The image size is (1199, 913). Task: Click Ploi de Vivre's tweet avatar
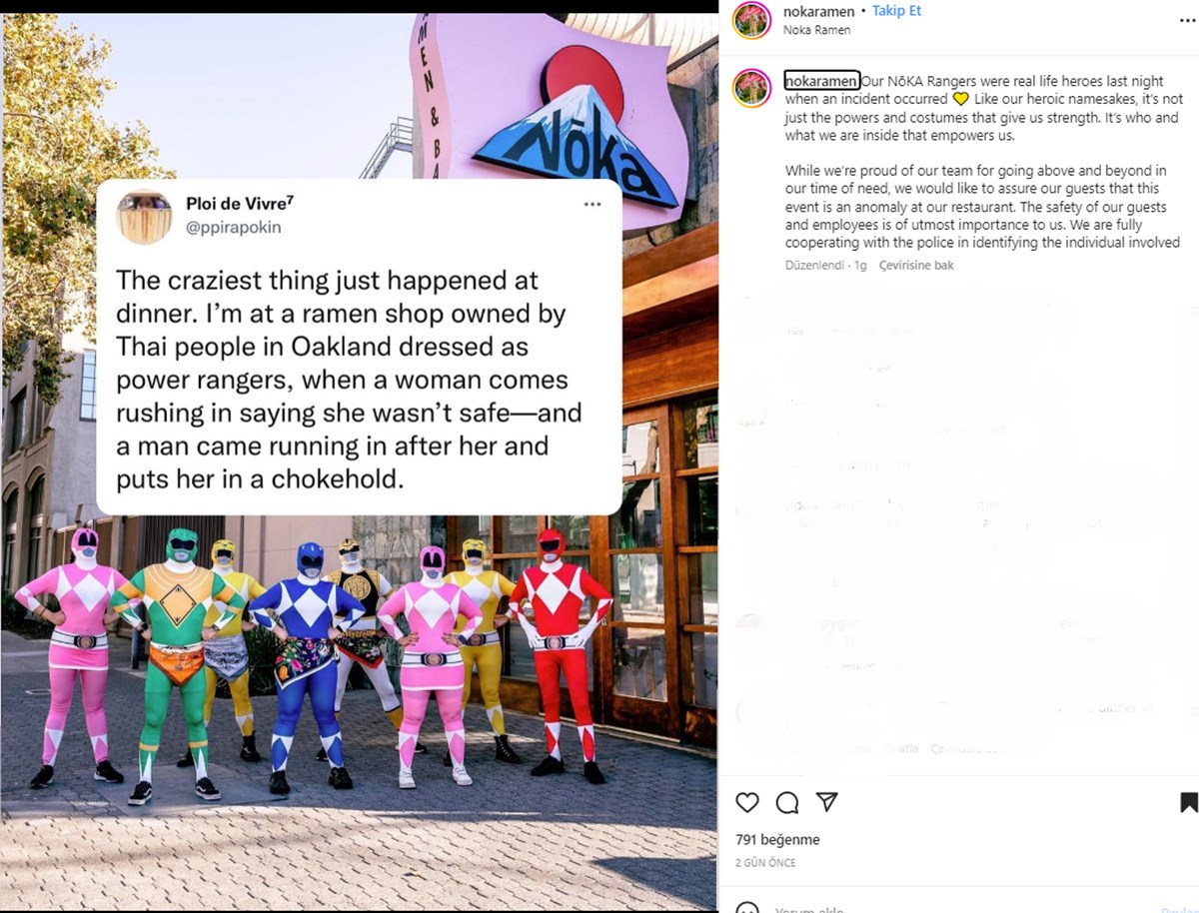[x=145, y=216]
